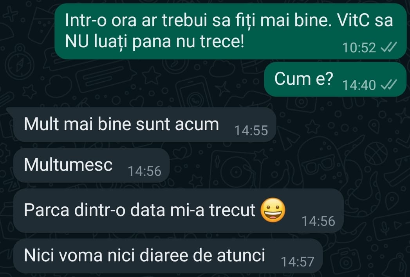
Task: Tap the double-check icon at 10:52
Action: (389, 48)
